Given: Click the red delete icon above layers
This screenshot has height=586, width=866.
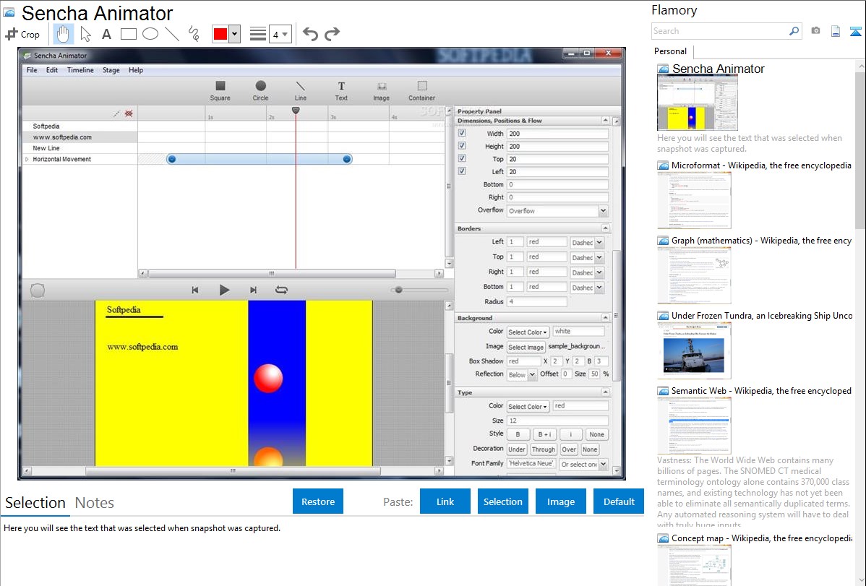Looking at the screenshot, I should pyautogui.click(x=129, y=113).
